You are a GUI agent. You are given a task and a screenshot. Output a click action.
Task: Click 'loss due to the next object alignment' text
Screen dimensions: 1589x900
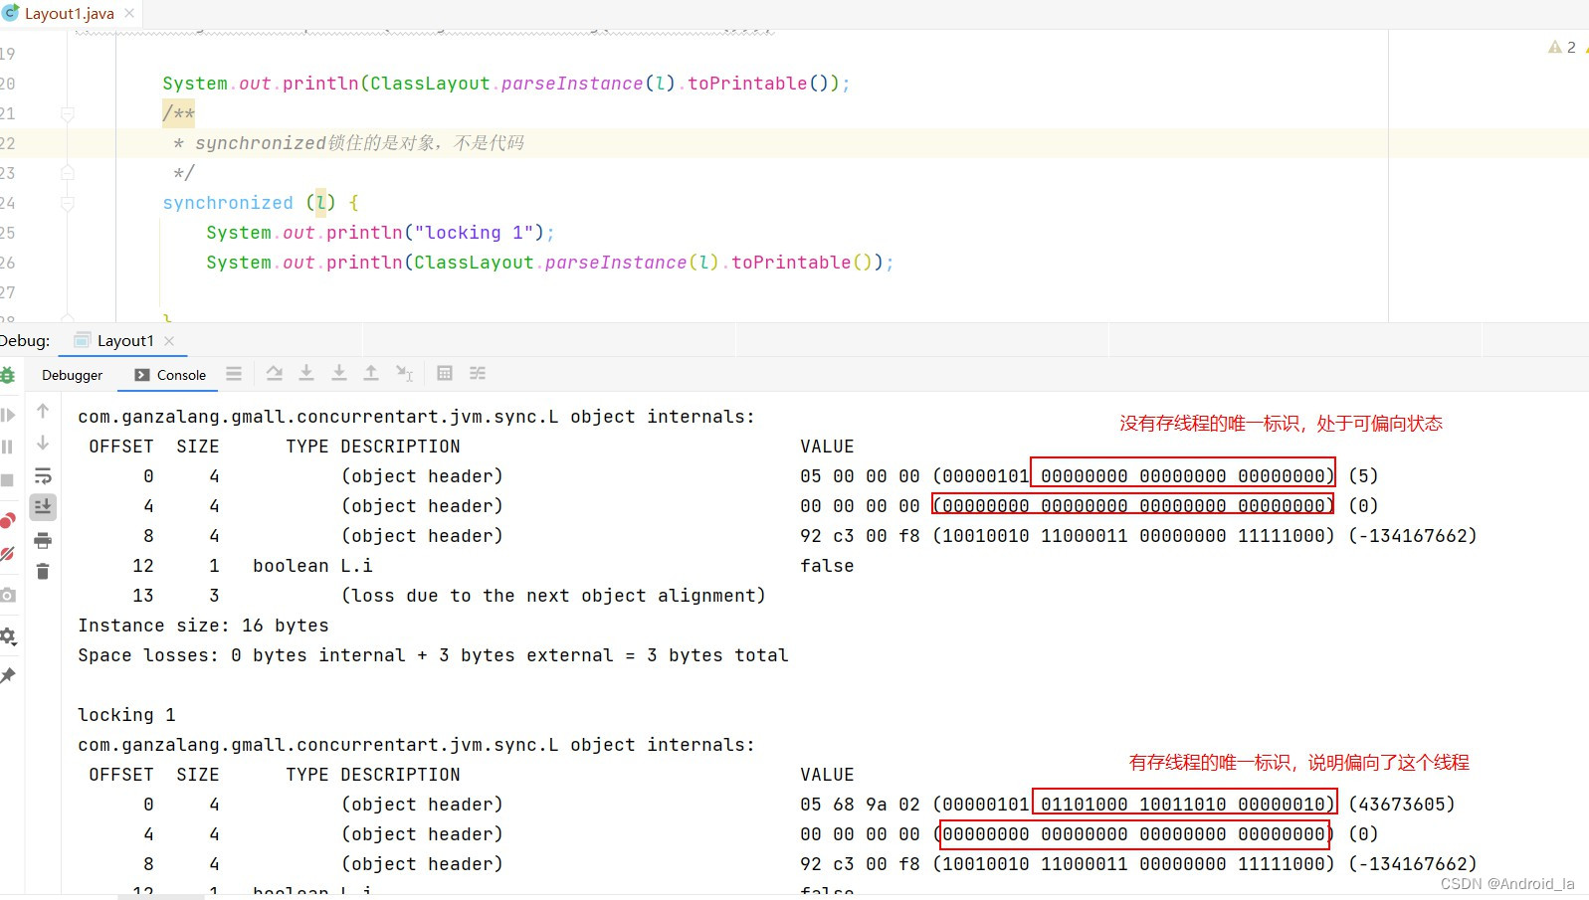(553, 596)
